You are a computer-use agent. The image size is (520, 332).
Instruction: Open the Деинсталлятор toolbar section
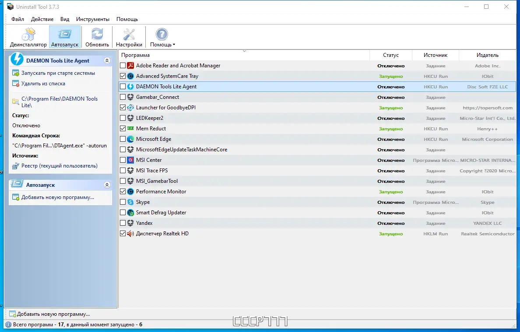pos(28,37)
